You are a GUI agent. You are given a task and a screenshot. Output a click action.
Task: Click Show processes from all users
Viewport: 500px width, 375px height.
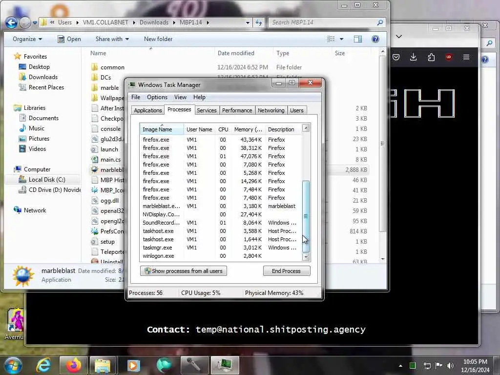tap(184, 271)
